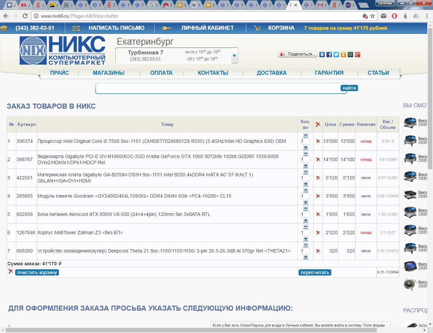
Task: Increase quantity of Deepcool Theta 21 cooler
Action: coord(305,257)
